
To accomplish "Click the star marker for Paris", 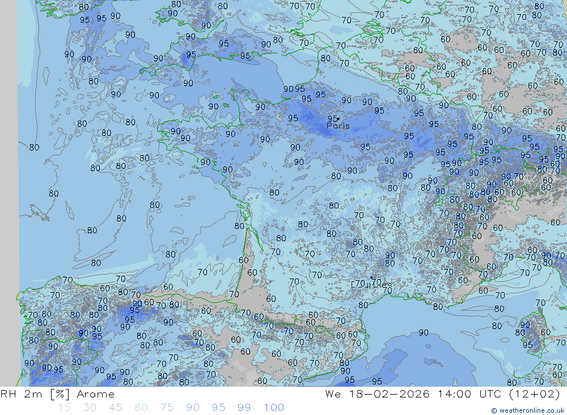I will (x=338, y=118).
